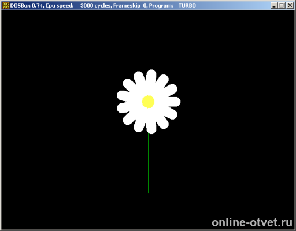Click the online-otvet.ru watermark text
Screen dimensions: 296x231
[252, 222]
